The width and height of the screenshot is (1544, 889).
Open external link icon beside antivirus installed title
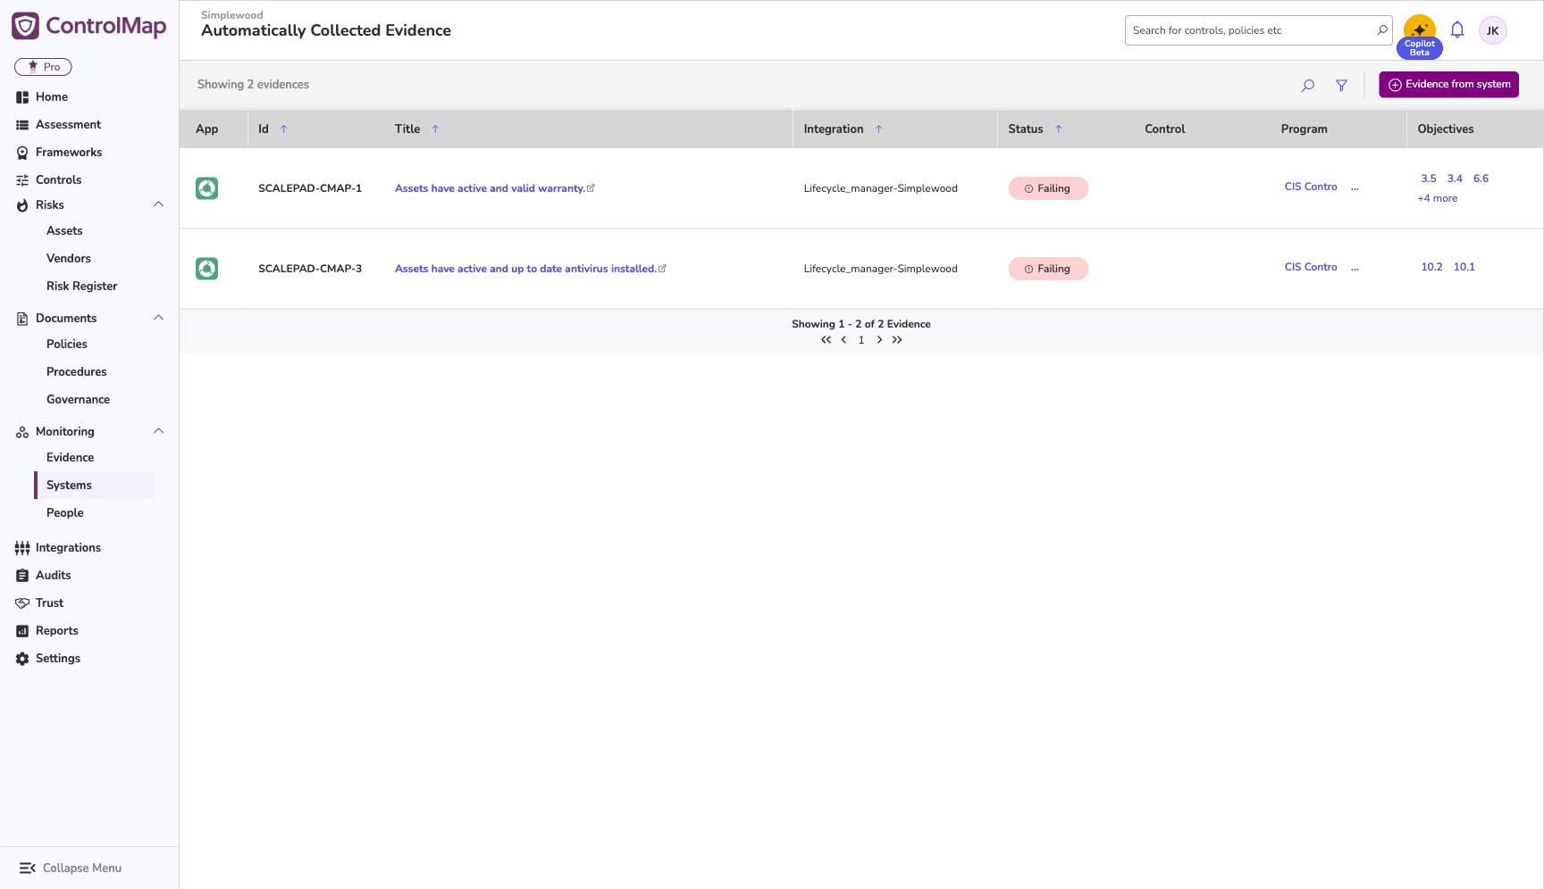pos(662,269)
